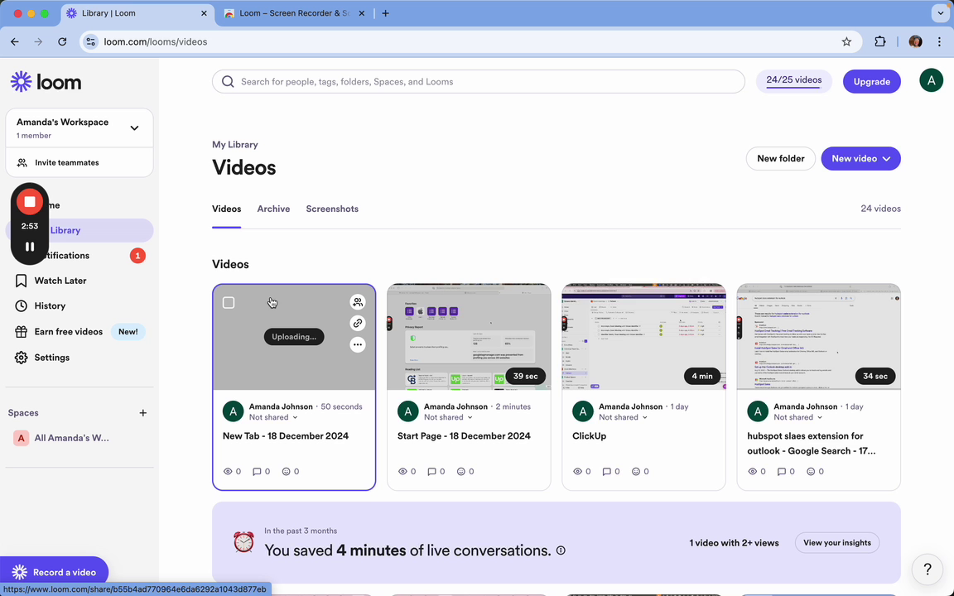Screen dimensions: 954x596
Task: Click comments icon on Start Page video
Action: pyautogui.click(x=431, y=471)
